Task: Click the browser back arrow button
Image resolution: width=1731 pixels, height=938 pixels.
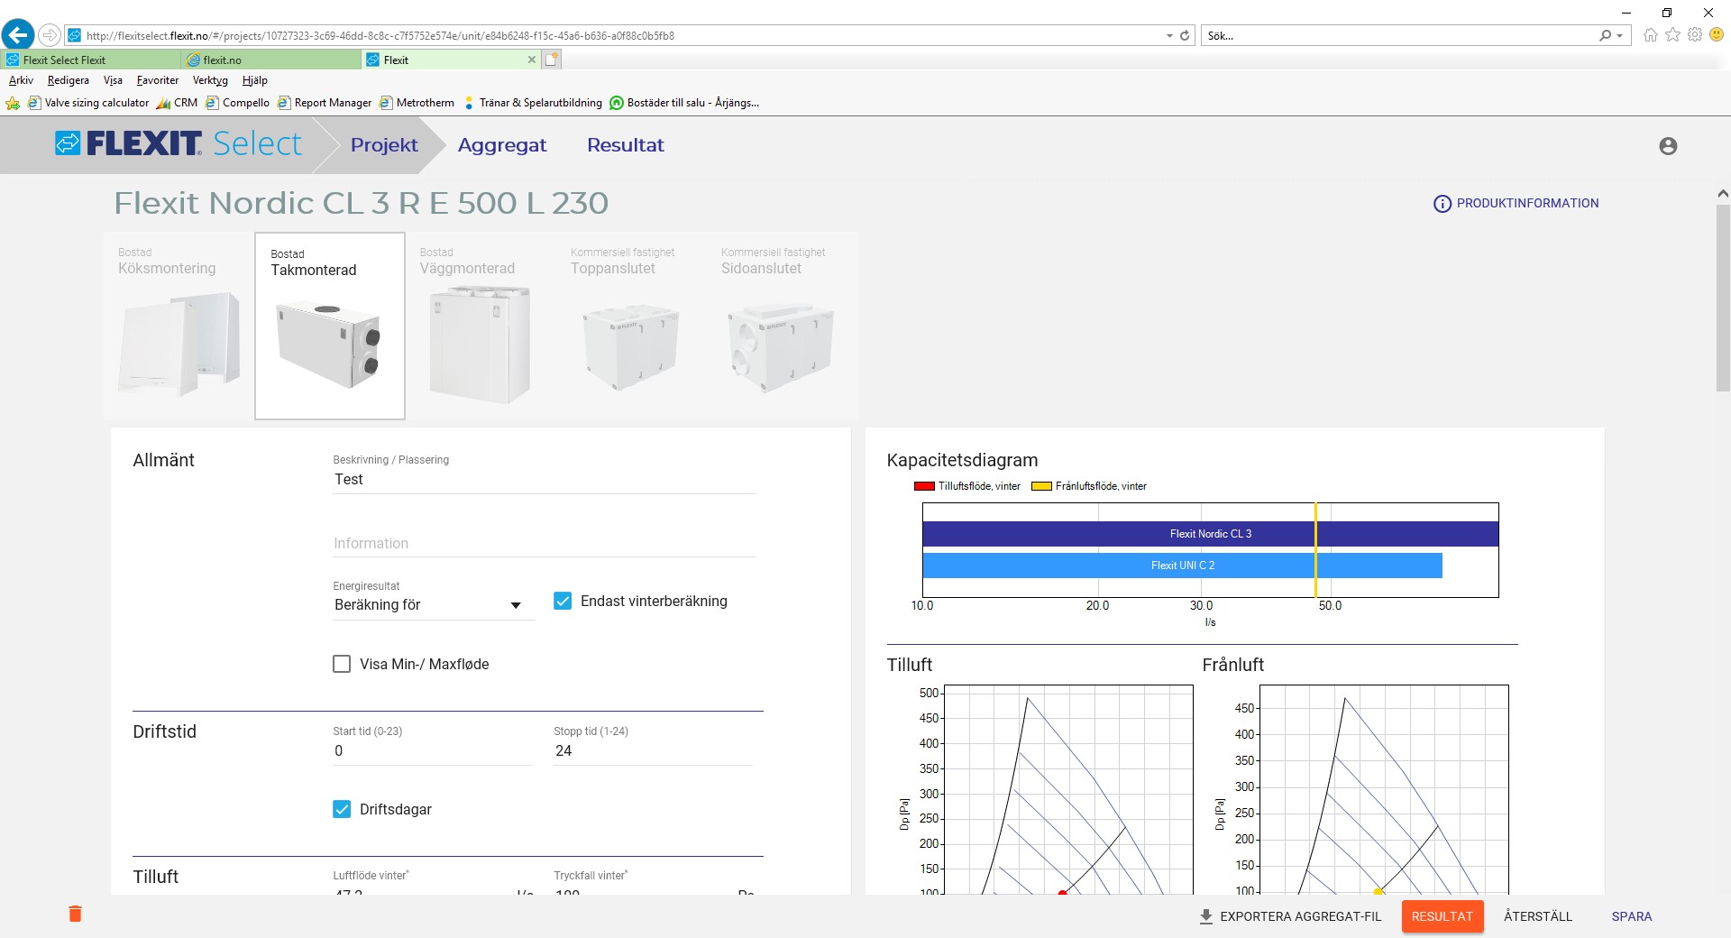Action: [18, 35]
